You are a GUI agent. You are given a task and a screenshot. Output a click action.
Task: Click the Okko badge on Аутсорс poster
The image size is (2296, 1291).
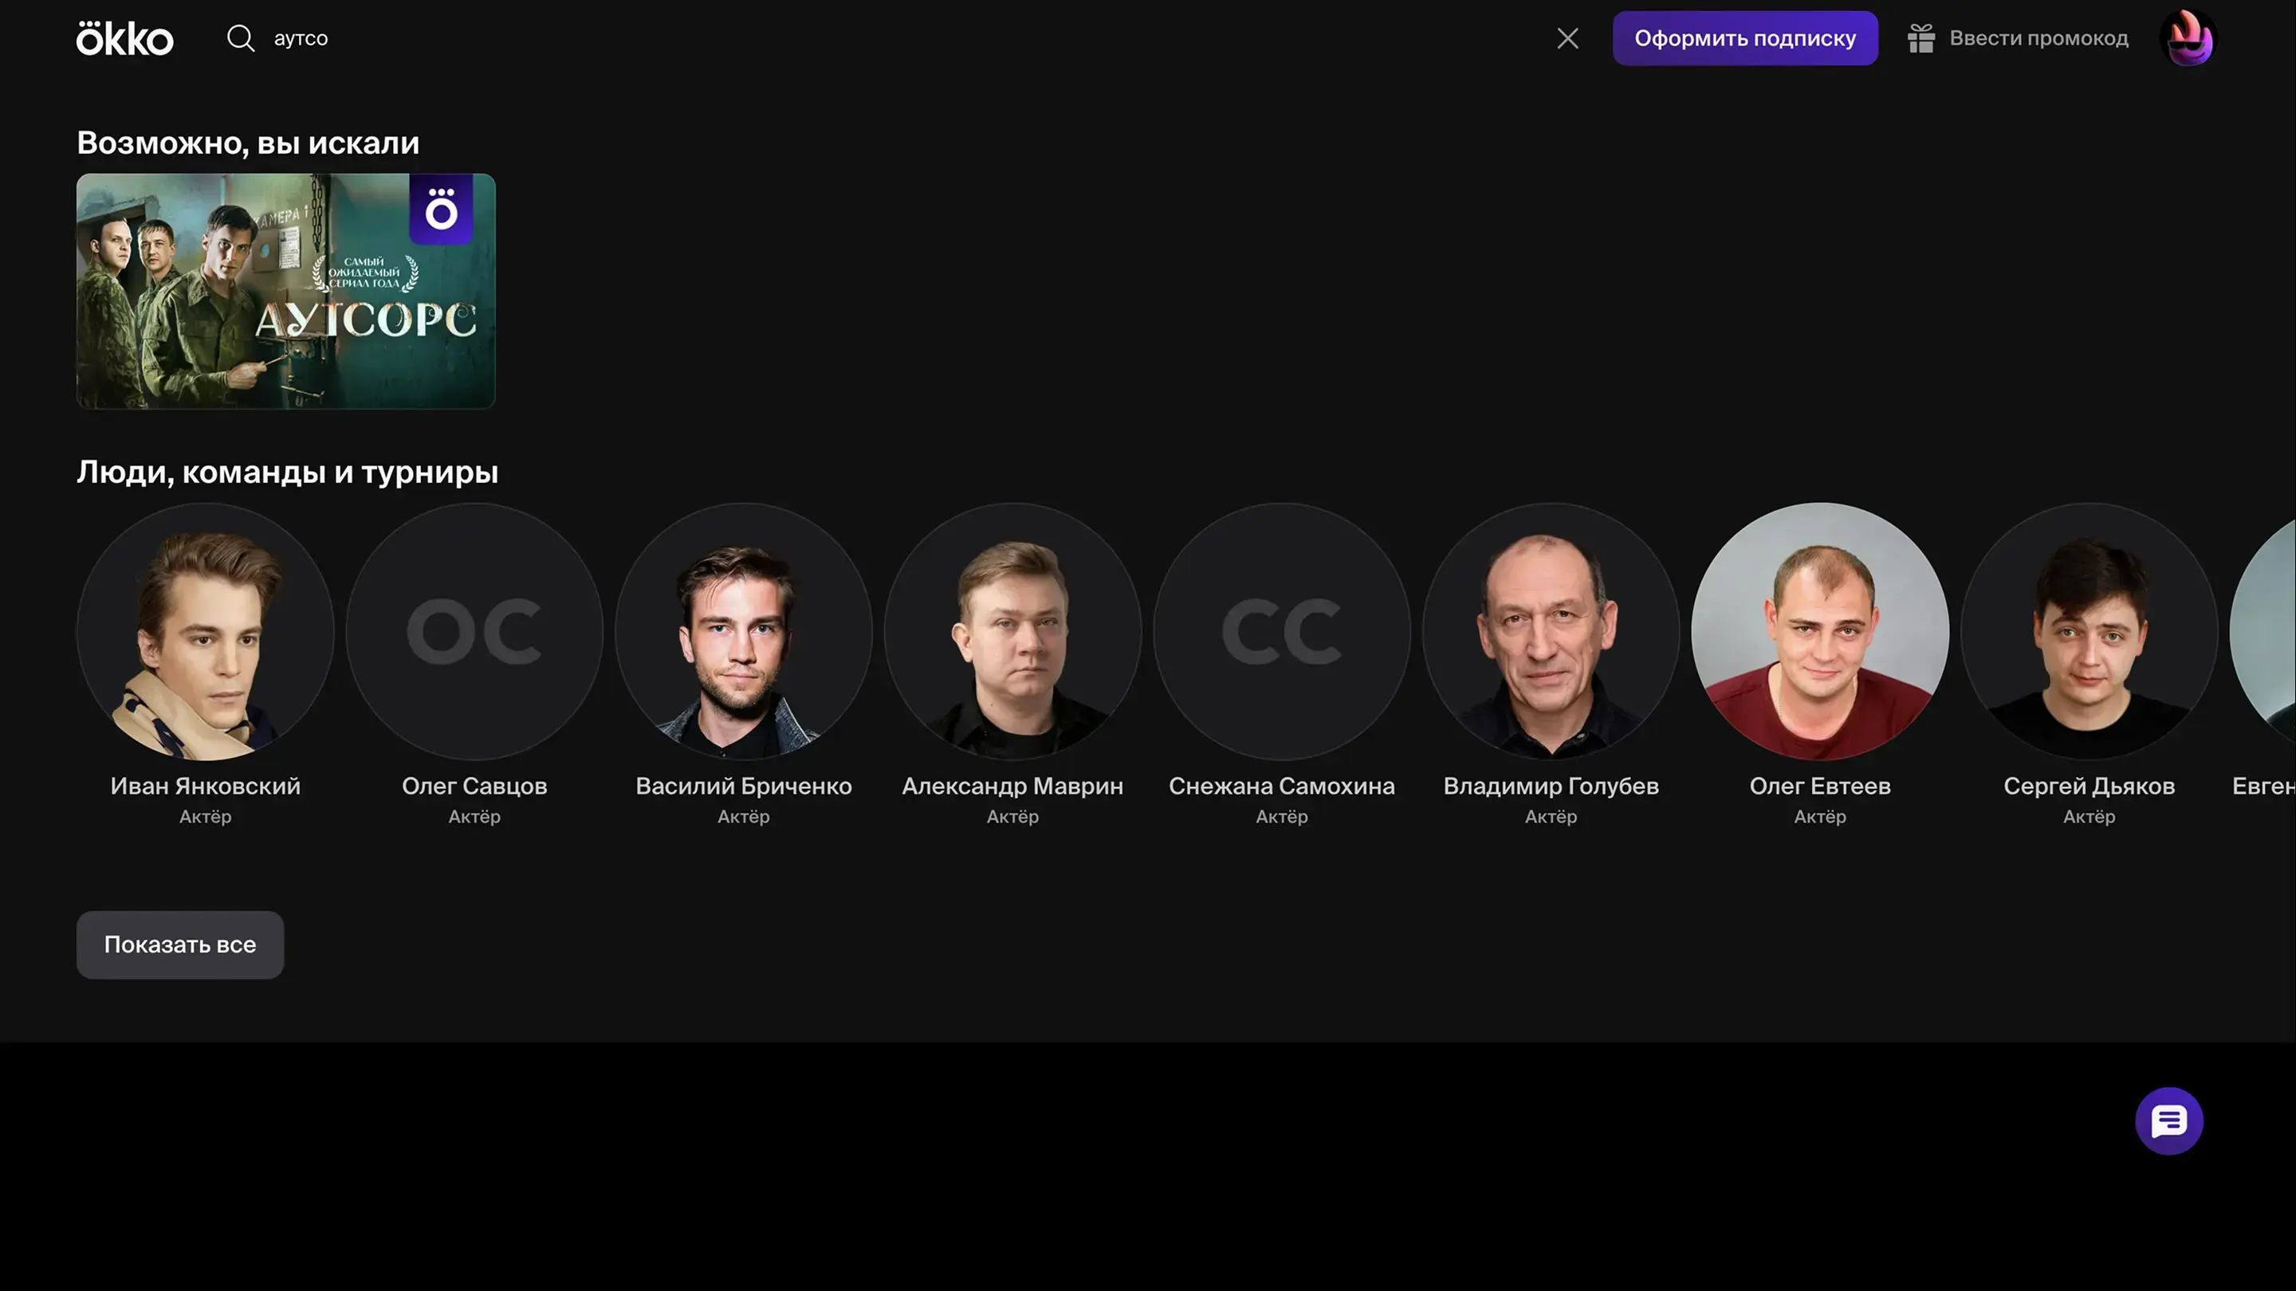click(x=441, y=210)
